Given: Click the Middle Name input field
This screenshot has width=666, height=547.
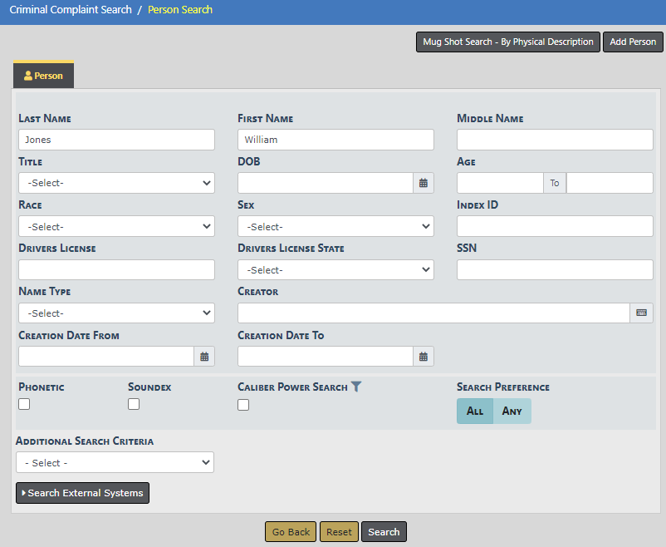Looking at the screenshot, I should 555,140.
